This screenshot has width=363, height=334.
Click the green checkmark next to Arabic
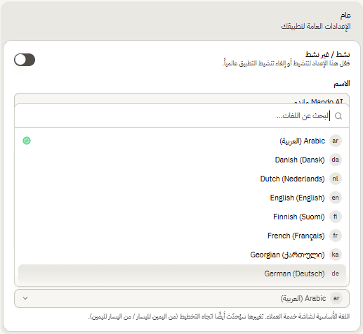(x=27, y=141)
